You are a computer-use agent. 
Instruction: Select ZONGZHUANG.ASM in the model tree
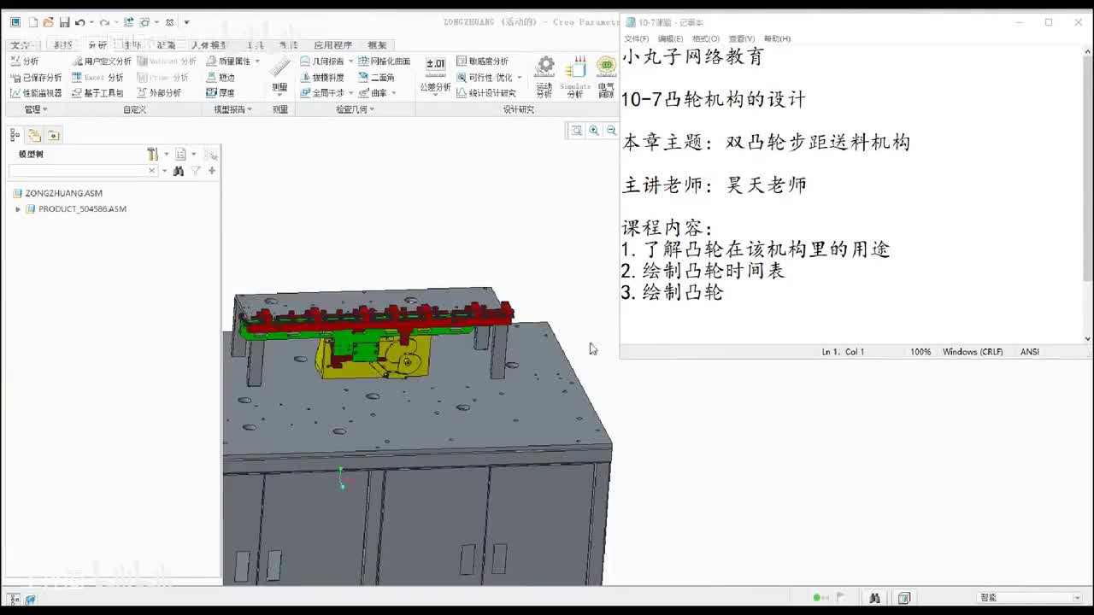64,193
